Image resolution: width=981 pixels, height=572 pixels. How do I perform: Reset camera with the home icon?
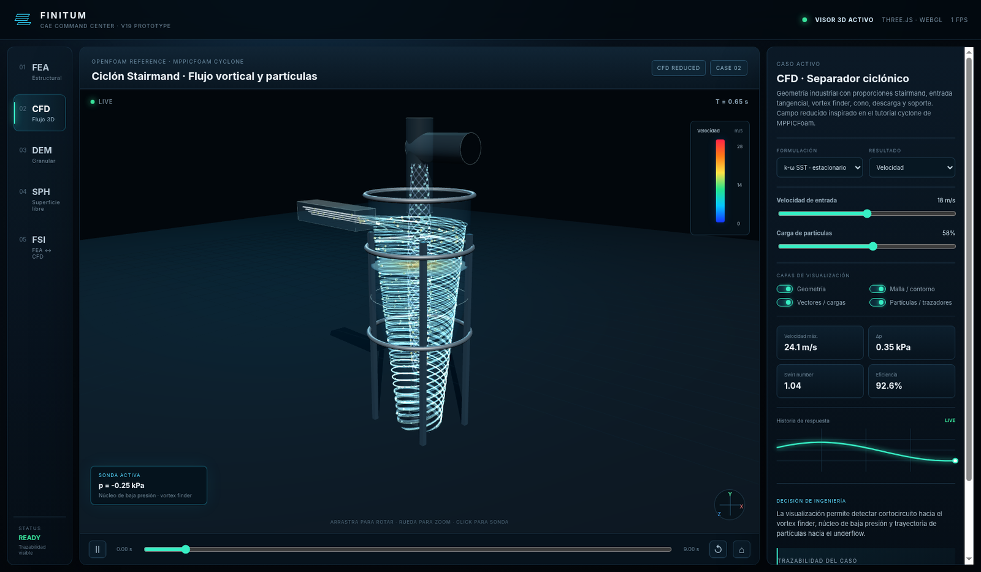pyautogui.click(x=741, y=549)
